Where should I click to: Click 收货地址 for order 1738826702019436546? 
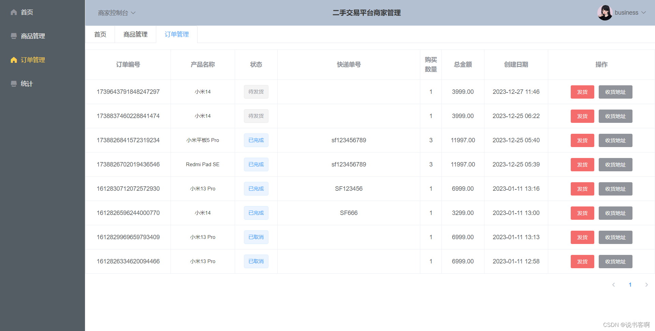tap(615, 164)
